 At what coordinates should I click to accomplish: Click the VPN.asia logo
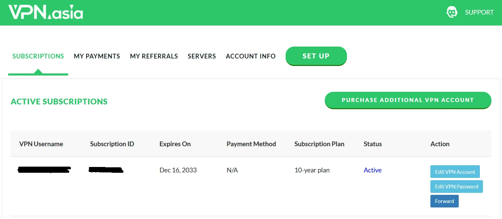click(46, 12)
